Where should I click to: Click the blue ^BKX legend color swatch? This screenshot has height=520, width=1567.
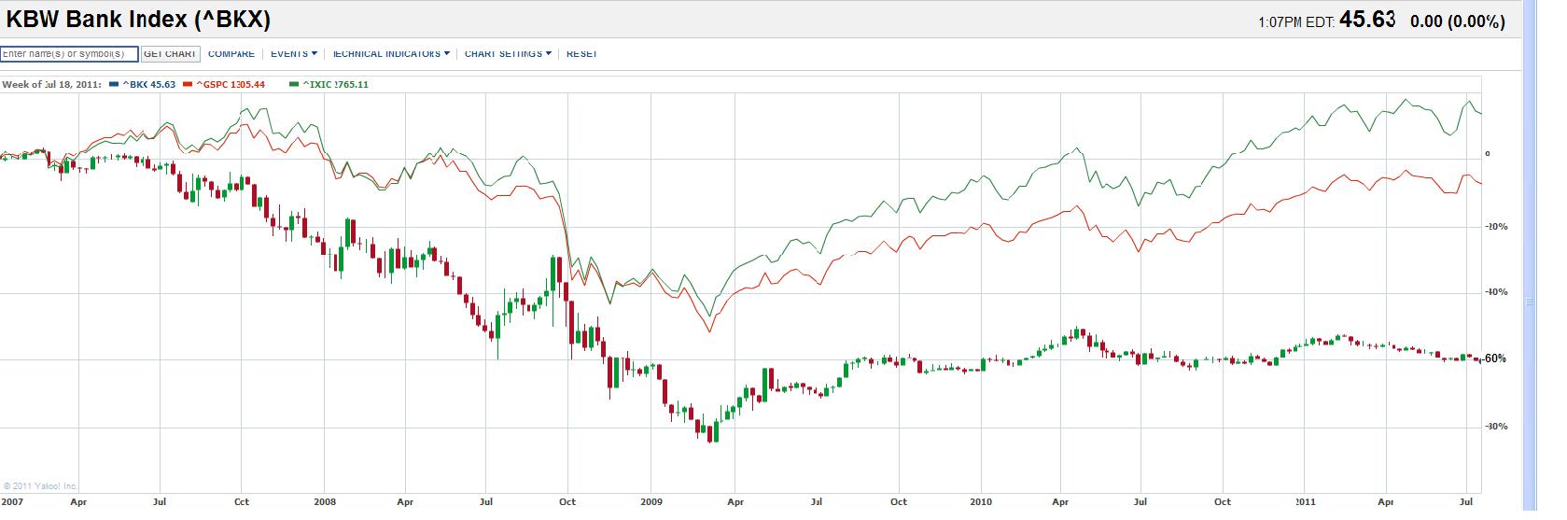coord(114,84)
